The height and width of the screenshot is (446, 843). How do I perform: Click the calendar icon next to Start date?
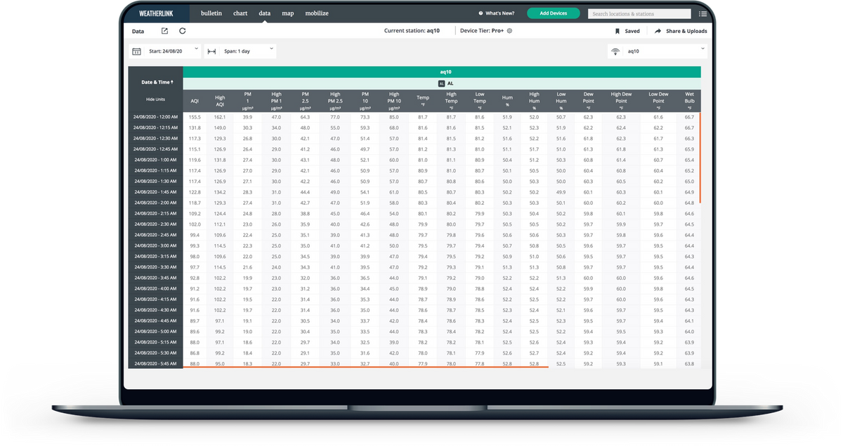[x=136, y=51]
